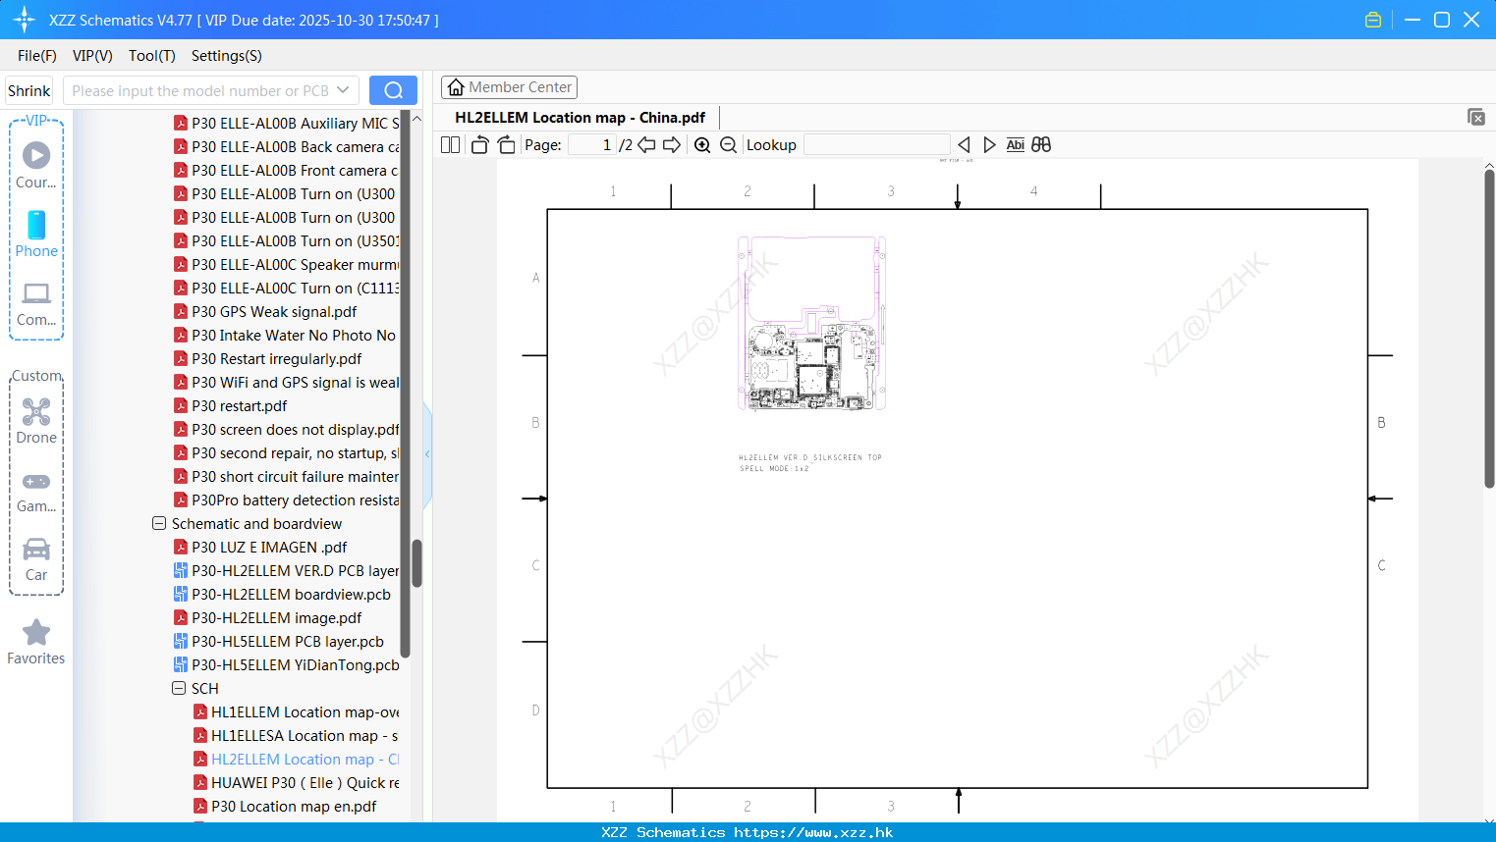Click the two-page view icon
Image resolution: width=1496 pixels, height=842 pixels.
pyautogui.click(x=450, y=145)
